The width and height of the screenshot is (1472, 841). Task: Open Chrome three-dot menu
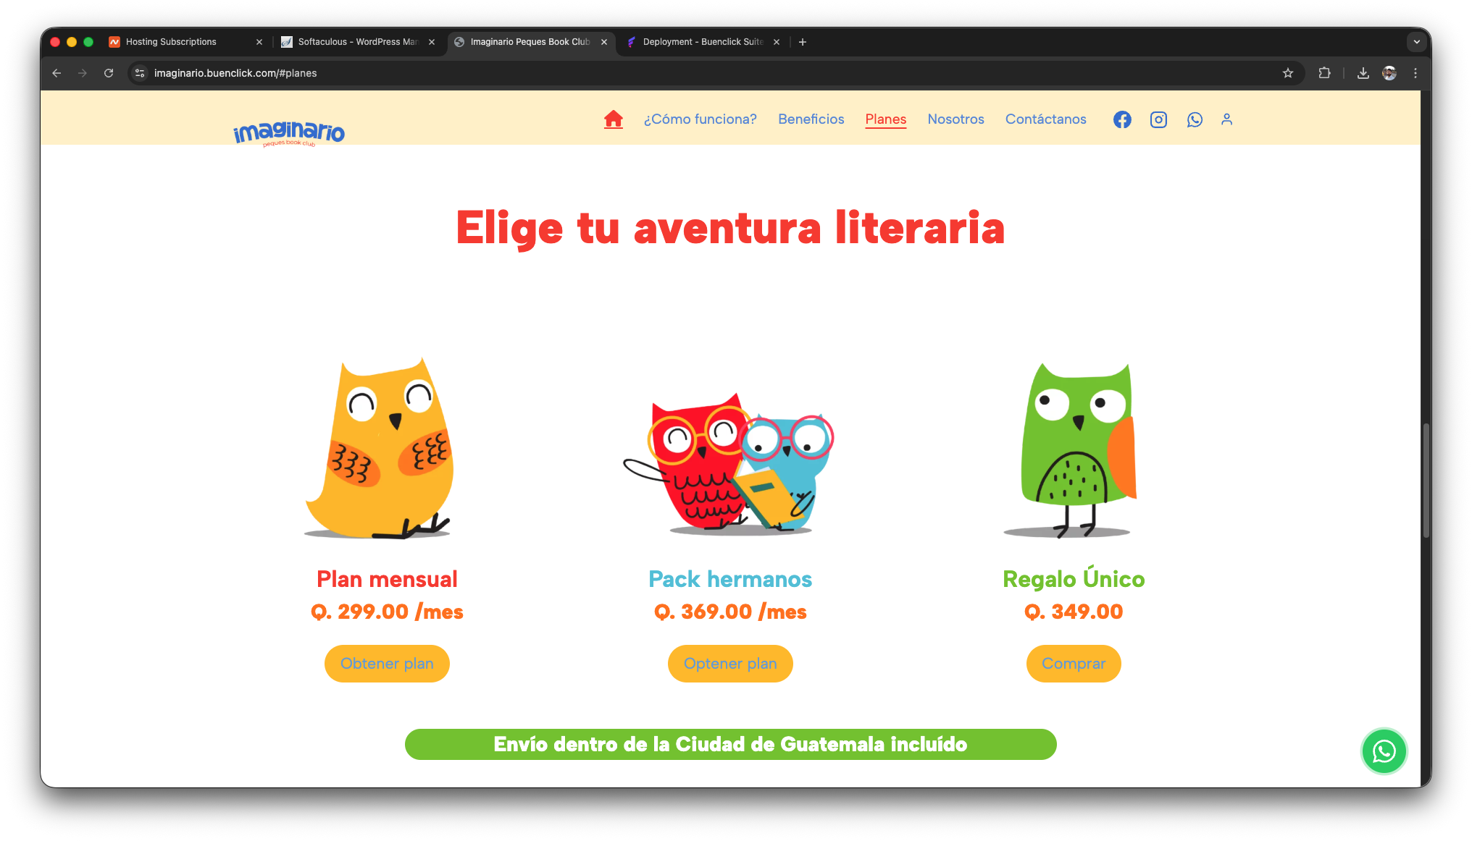point(1415,73)
